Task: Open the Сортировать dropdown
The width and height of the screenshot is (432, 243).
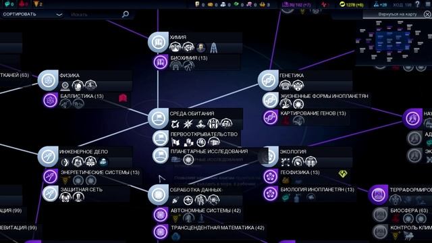Action: point(32,14)
